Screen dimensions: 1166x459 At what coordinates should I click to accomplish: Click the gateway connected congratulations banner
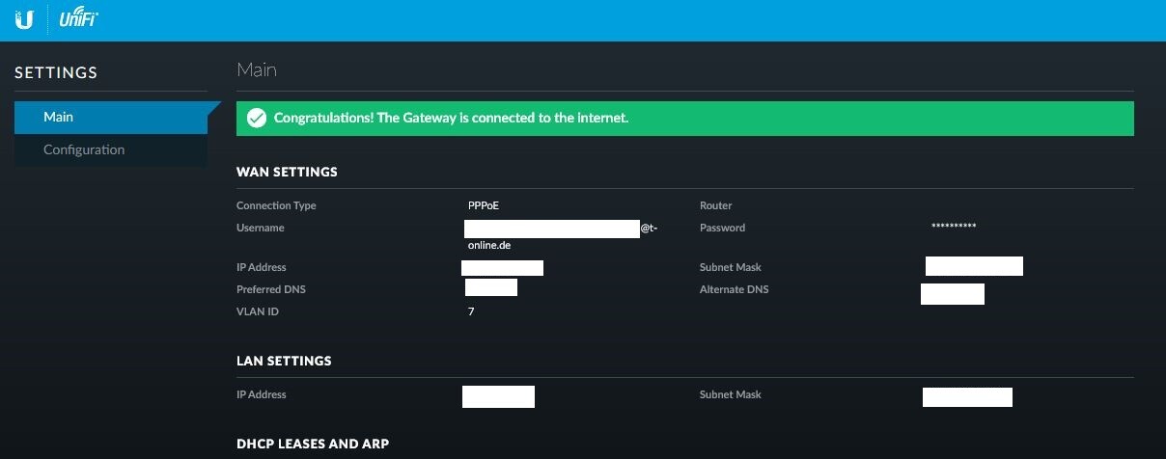[685, 118]
